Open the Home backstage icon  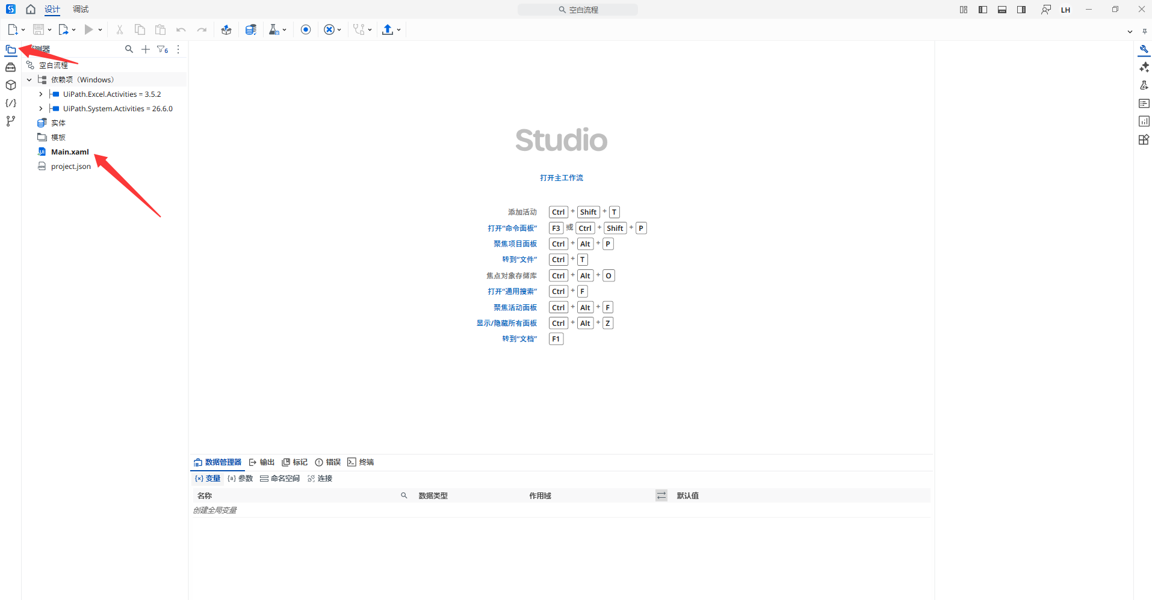(x=31, y=9)
